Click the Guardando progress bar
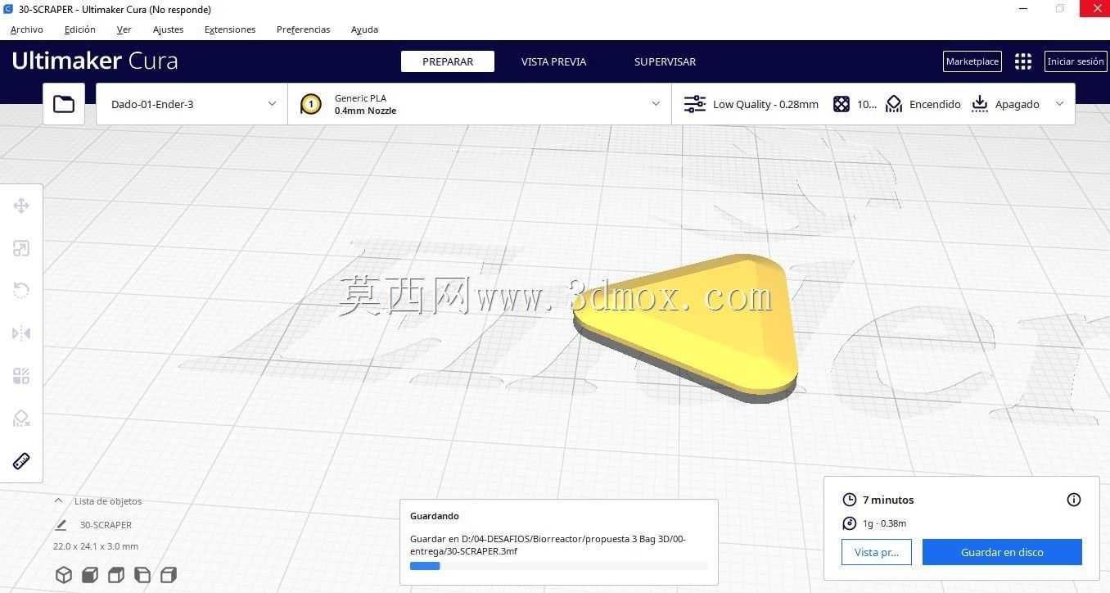Viewport: 1110px width, 593px height. coord(559,566)
